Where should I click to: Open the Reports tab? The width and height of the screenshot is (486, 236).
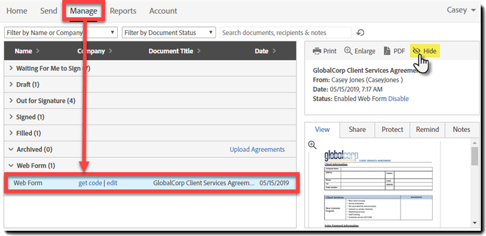pyautogui.click(x=123, y=11)
